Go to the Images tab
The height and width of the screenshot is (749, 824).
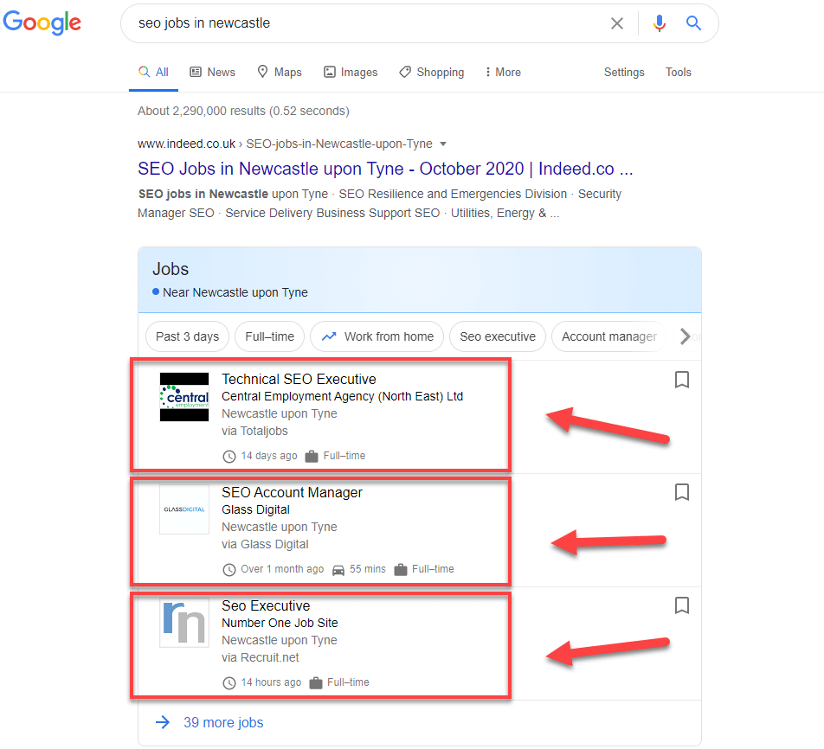[x=351, y=72]
